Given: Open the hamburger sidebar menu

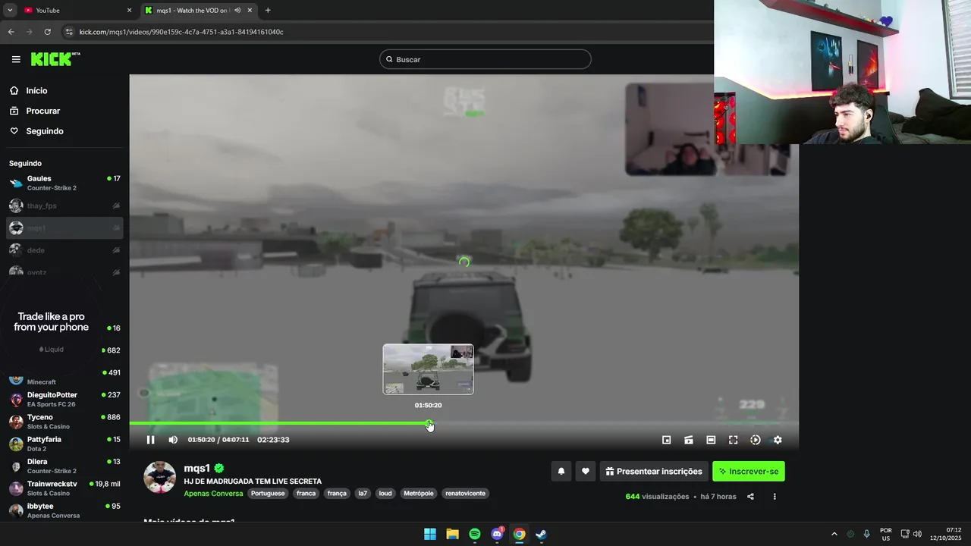Looking at the screenshot, I should click(x=16, y=59).
